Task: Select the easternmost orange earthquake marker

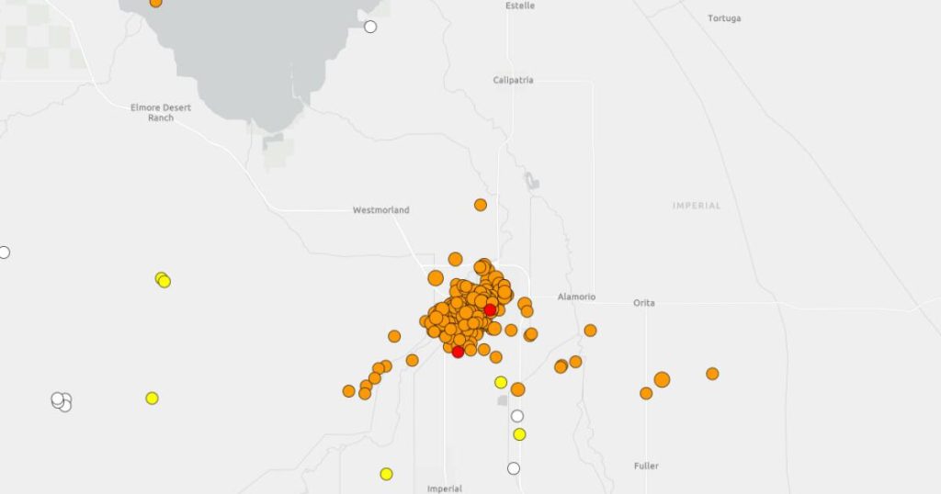Action: pyautogui.click(x=712, y=374)
